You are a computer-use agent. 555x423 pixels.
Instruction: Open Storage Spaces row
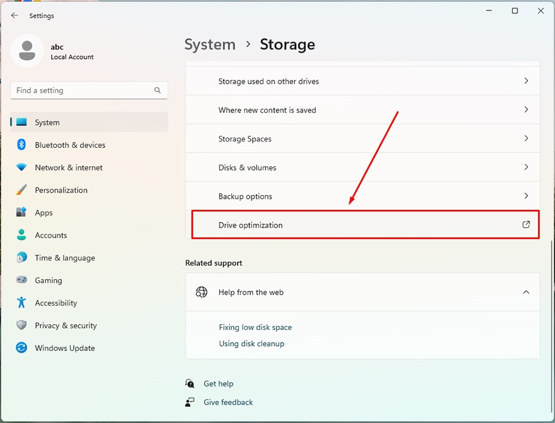tap(362, 138)
